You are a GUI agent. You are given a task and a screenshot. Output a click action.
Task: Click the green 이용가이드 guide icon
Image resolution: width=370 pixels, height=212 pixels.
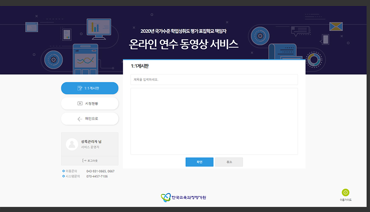(345, 192)
